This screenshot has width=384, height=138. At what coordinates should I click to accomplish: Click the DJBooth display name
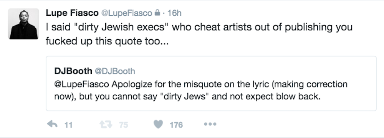coord(73,71)
